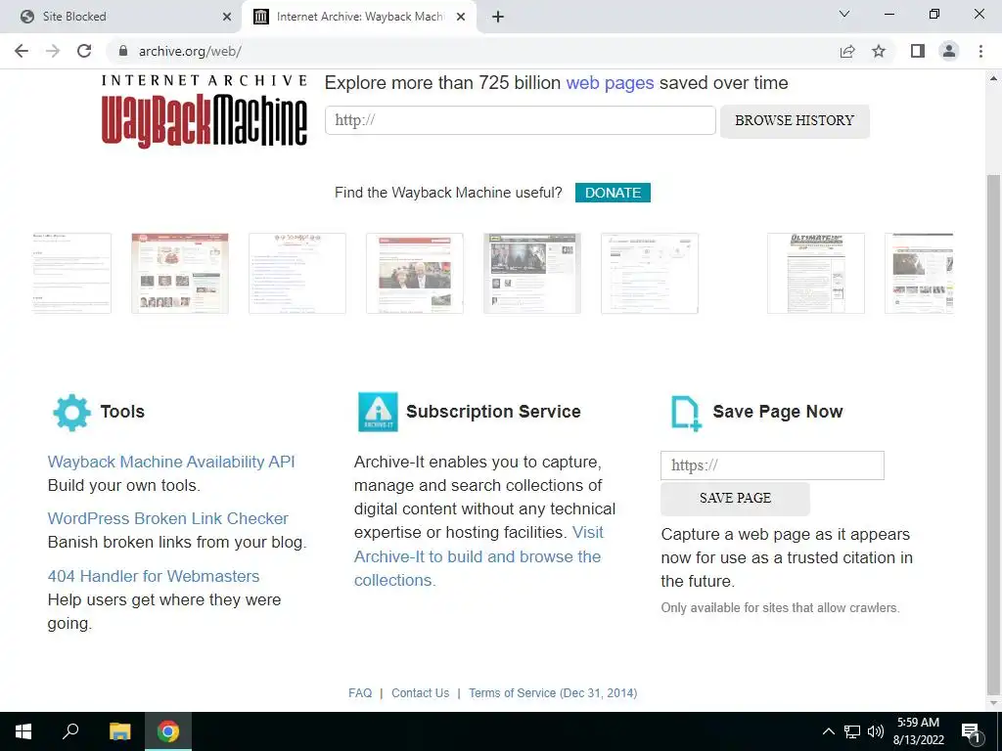Open a new tab with plus button

tap(498, 17)
